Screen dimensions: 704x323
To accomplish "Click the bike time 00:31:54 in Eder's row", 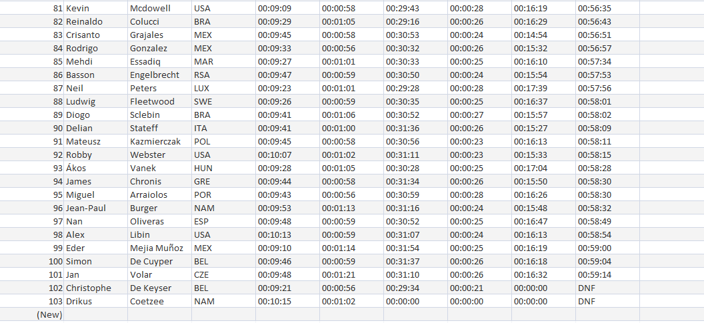I will tap(415, 248).
